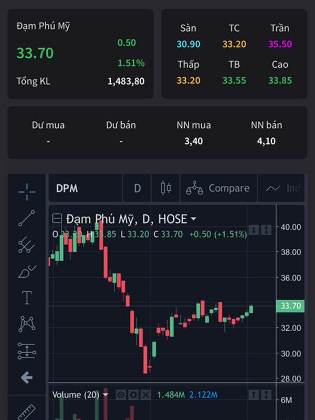Screen dimensions: 315x420
Task: Select the crosshair cursor tool
Action: pyautogui.click(x=27, y=192)
